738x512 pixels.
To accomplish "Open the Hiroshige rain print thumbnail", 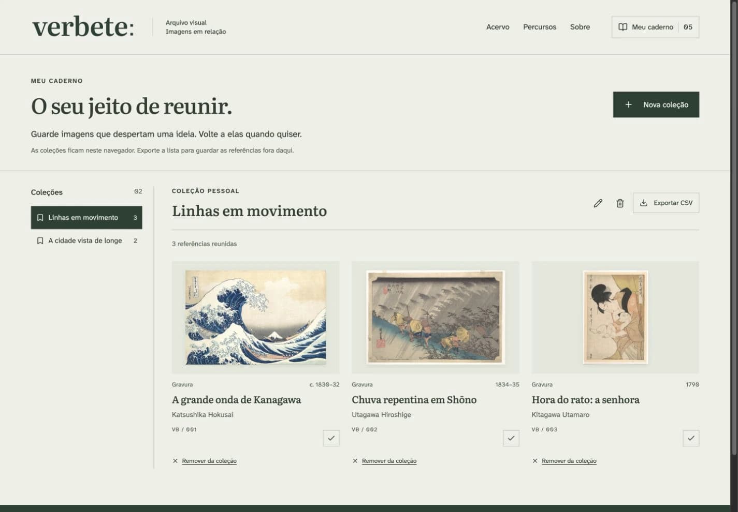I will tap(436, 318).
